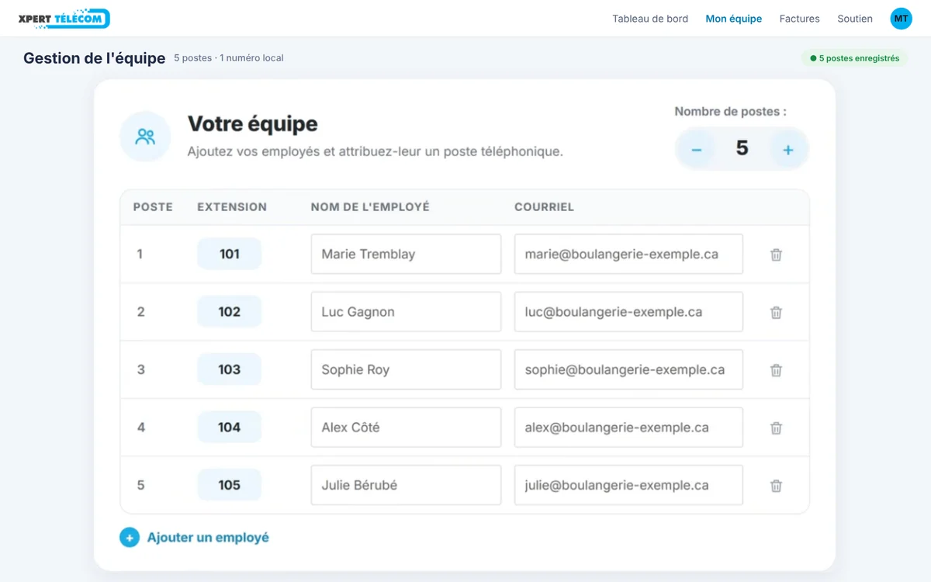
Task: Click the EXTENSION column header
Action: tap(232, 207)
